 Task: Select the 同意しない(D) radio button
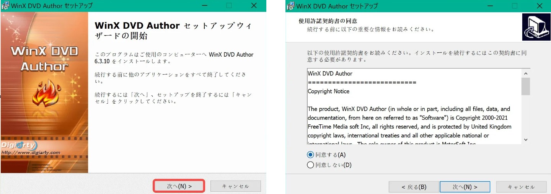click(x=310, y=165)
